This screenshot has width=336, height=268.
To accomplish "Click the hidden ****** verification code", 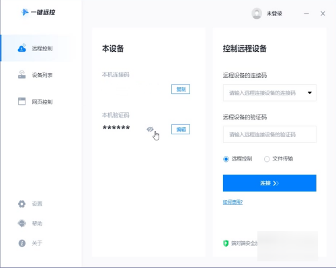I will click(x=116, y=128).
